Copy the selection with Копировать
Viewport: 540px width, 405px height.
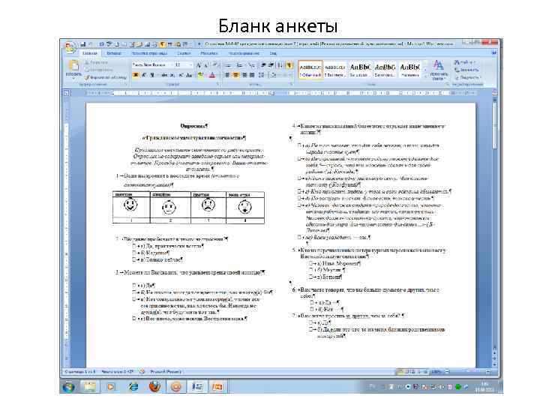pos(98,70)
